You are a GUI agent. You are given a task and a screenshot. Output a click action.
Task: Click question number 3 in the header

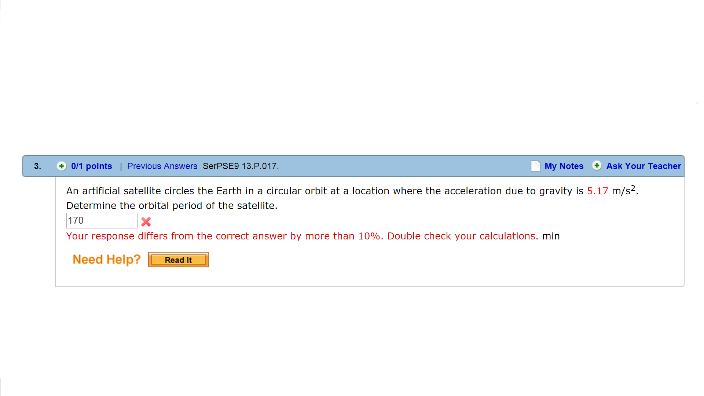[37, 166]
